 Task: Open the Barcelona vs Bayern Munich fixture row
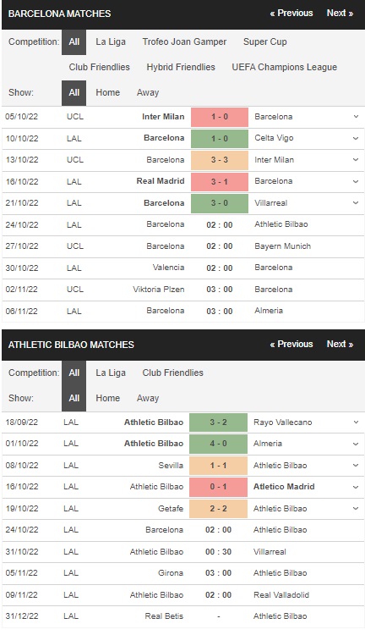[182, 246]
